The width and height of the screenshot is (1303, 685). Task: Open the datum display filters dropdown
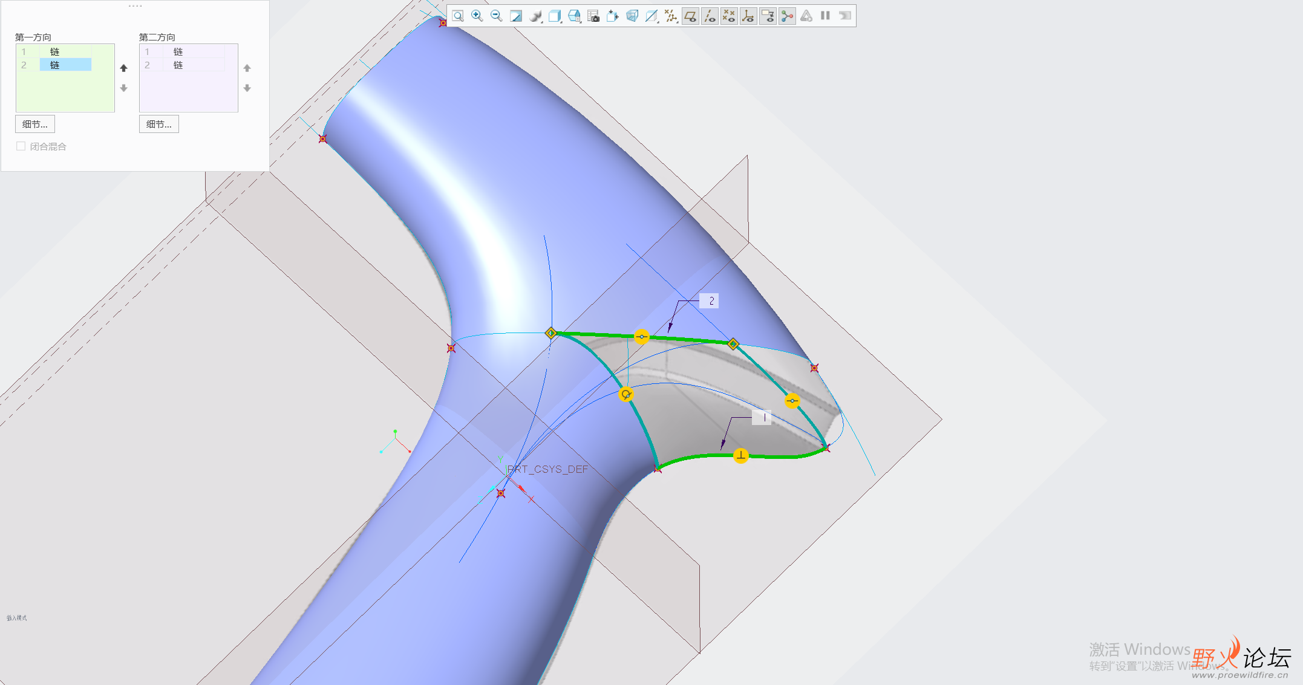[x=671, y=16]
